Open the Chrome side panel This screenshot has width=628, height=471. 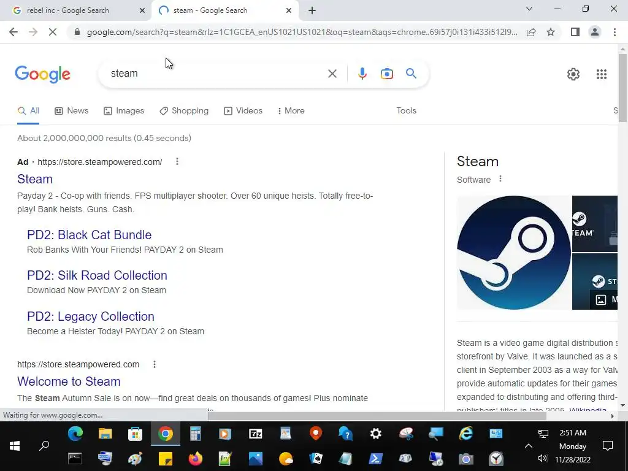[575, 32]
